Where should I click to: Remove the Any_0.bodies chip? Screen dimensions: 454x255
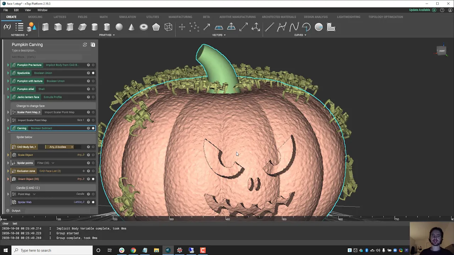(x=72, y=147)
